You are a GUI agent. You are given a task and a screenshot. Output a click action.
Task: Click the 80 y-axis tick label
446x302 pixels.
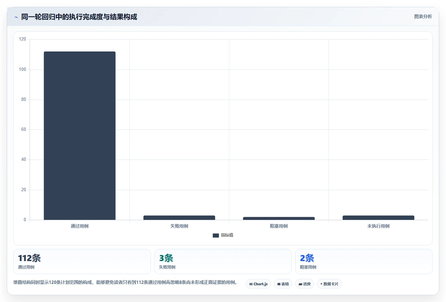pos(24,100)
